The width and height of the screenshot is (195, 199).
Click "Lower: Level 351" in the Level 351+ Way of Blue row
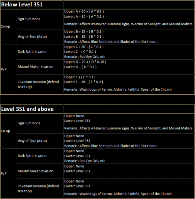77,141
